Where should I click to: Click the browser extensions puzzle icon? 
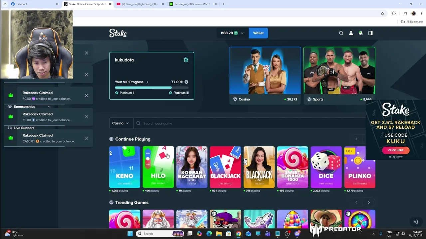point(394,14)
